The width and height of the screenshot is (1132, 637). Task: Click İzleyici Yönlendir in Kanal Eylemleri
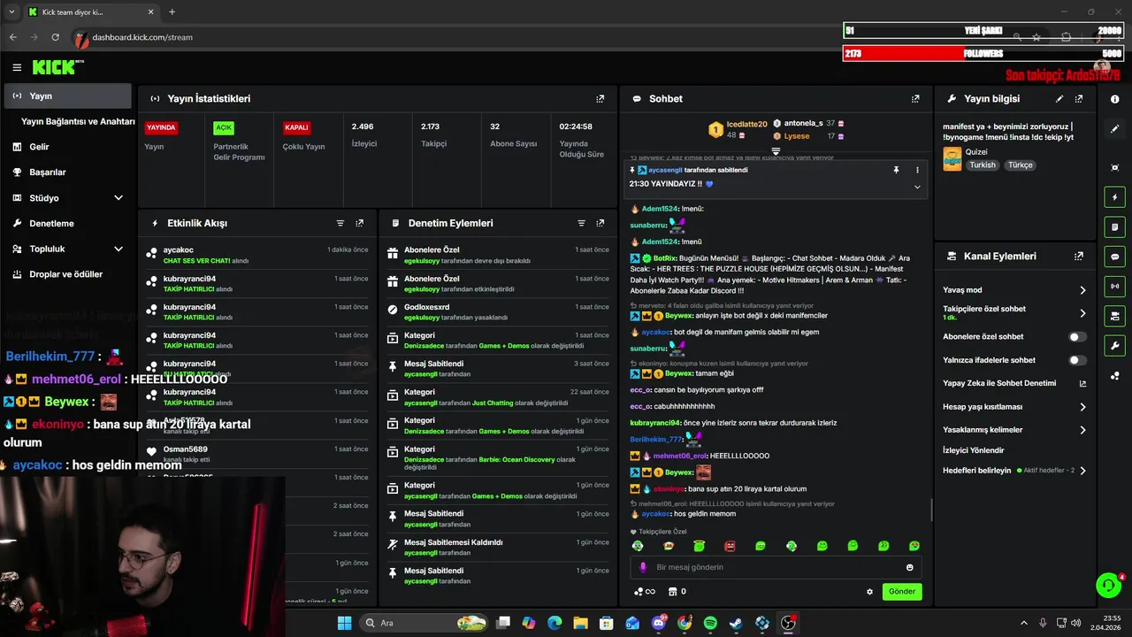[973, 450]
